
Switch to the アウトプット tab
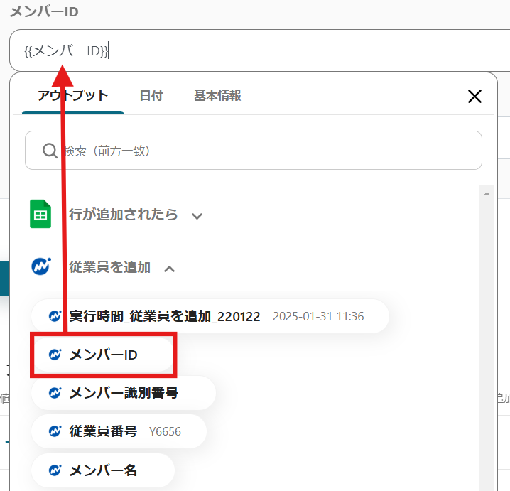coord(73,96)
